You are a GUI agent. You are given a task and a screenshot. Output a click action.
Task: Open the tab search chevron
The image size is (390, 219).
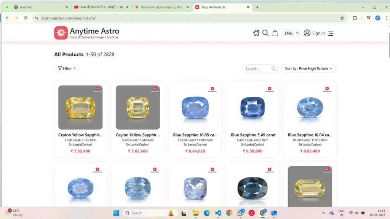pyautogui.click(x=7, y=7)
